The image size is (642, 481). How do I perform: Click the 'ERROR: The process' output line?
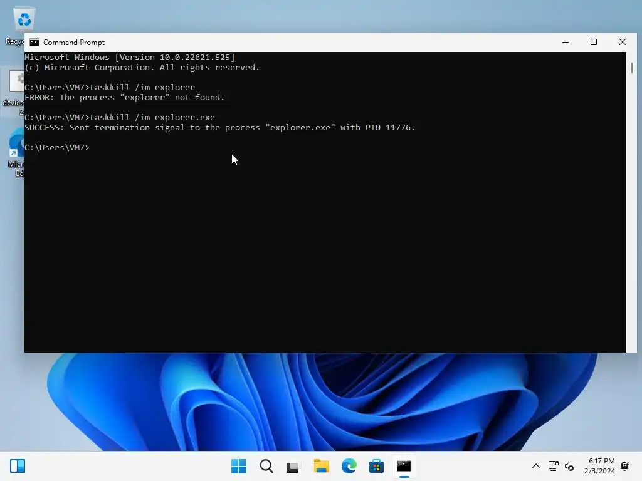coord(125,97)
